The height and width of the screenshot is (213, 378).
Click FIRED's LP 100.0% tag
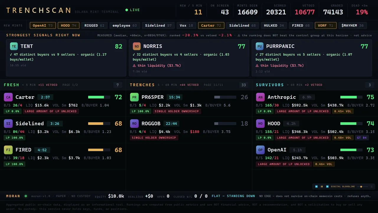pos(14,164)
